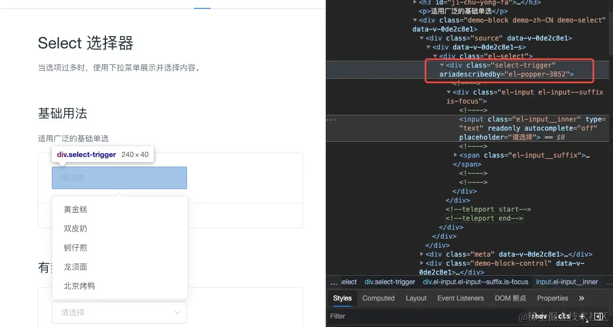Toggle the computed styles sidebar icon
The height and width of the screenshot is (327, 613).
pos(598,316)
